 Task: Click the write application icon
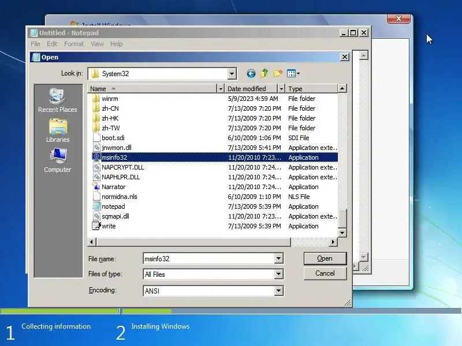96,225
